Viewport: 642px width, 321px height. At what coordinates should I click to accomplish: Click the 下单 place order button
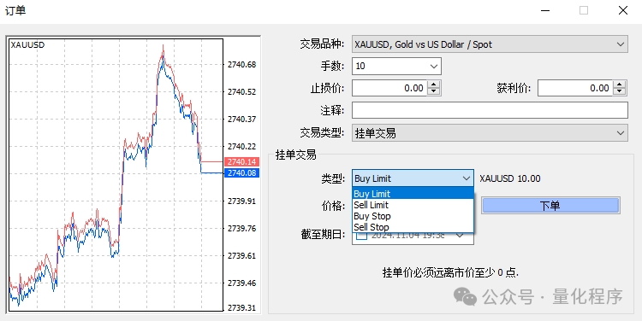(550, 206)
